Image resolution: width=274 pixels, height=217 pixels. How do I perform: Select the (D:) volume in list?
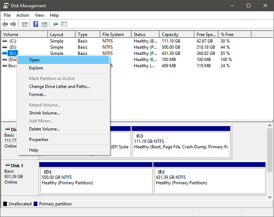tap(13, 47)
